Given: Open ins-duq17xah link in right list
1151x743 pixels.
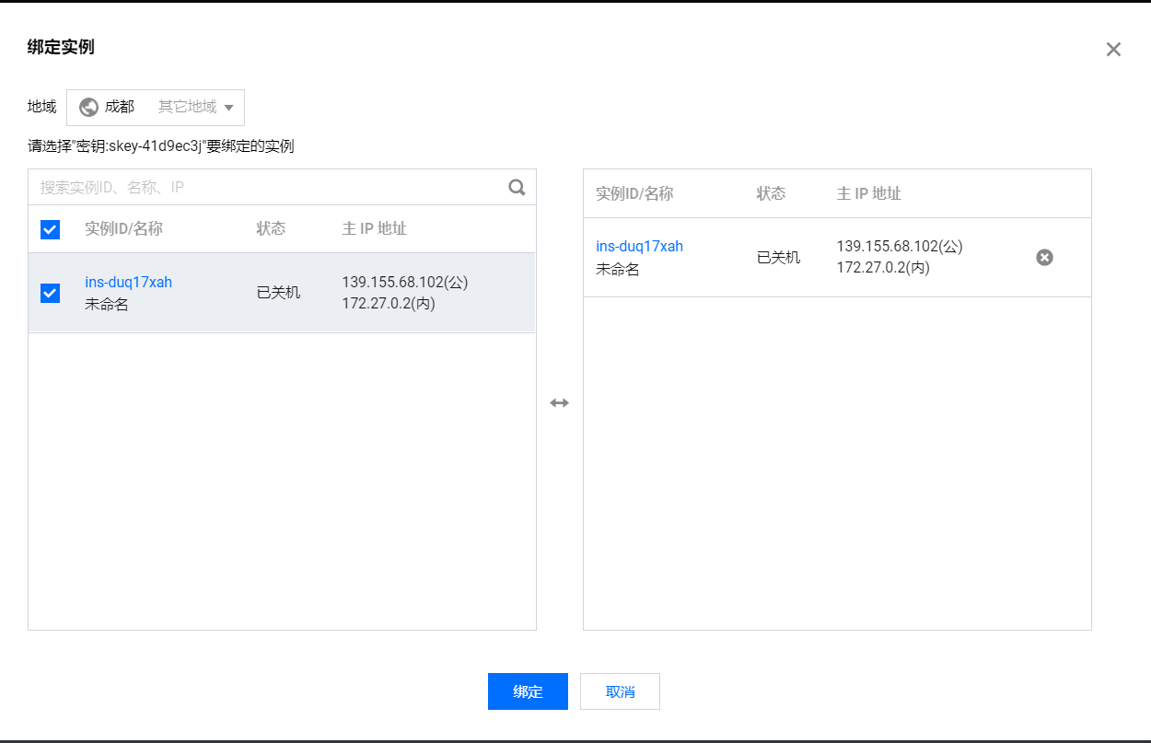Looking at the screenshot, I should tap(639, 246).
